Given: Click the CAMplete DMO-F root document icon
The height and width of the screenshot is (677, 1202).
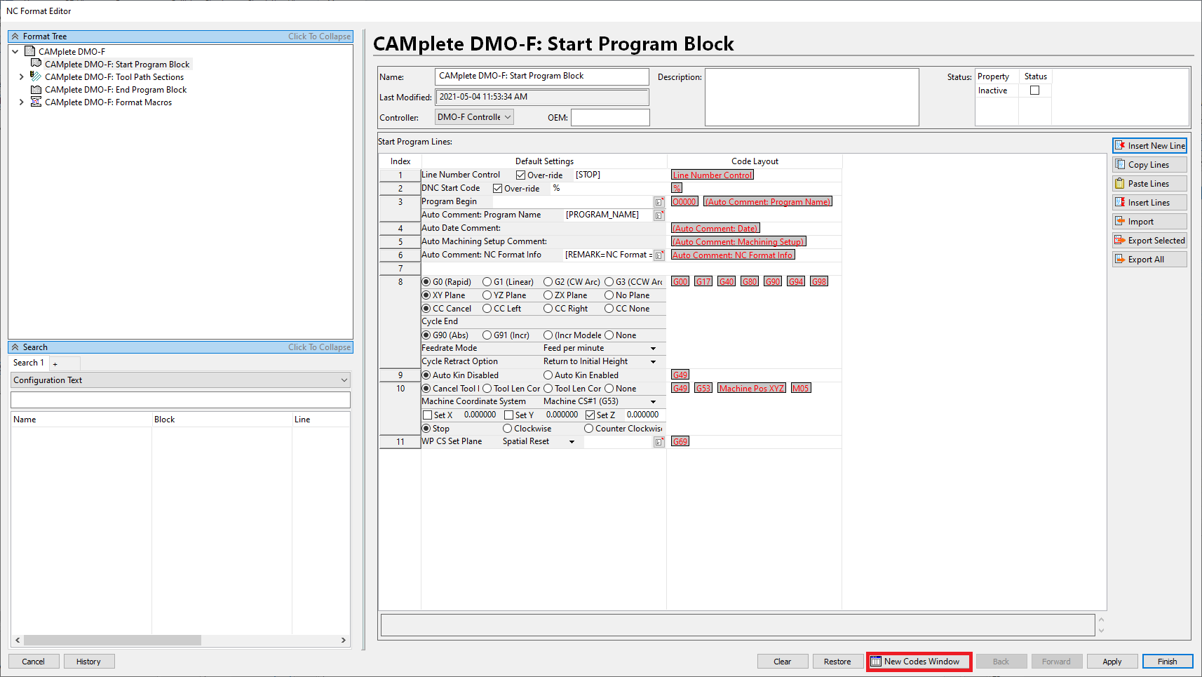Looking at the screenshot, I should (29, 51).
